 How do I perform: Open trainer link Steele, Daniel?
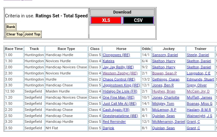coord(198,55)
